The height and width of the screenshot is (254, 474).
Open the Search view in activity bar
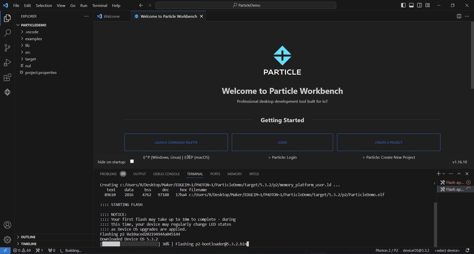pyautogui.click(x=7, y=33)
